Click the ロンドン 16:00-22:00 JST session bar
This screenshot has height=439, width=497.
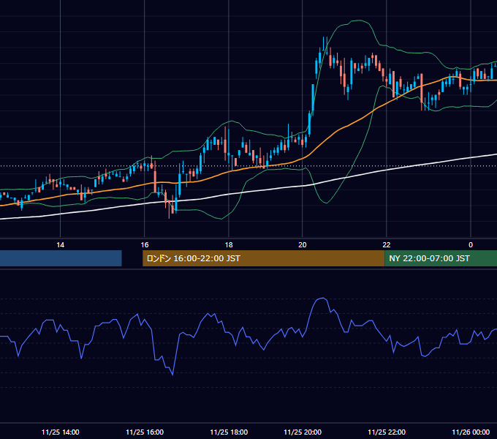click(263, 258)
